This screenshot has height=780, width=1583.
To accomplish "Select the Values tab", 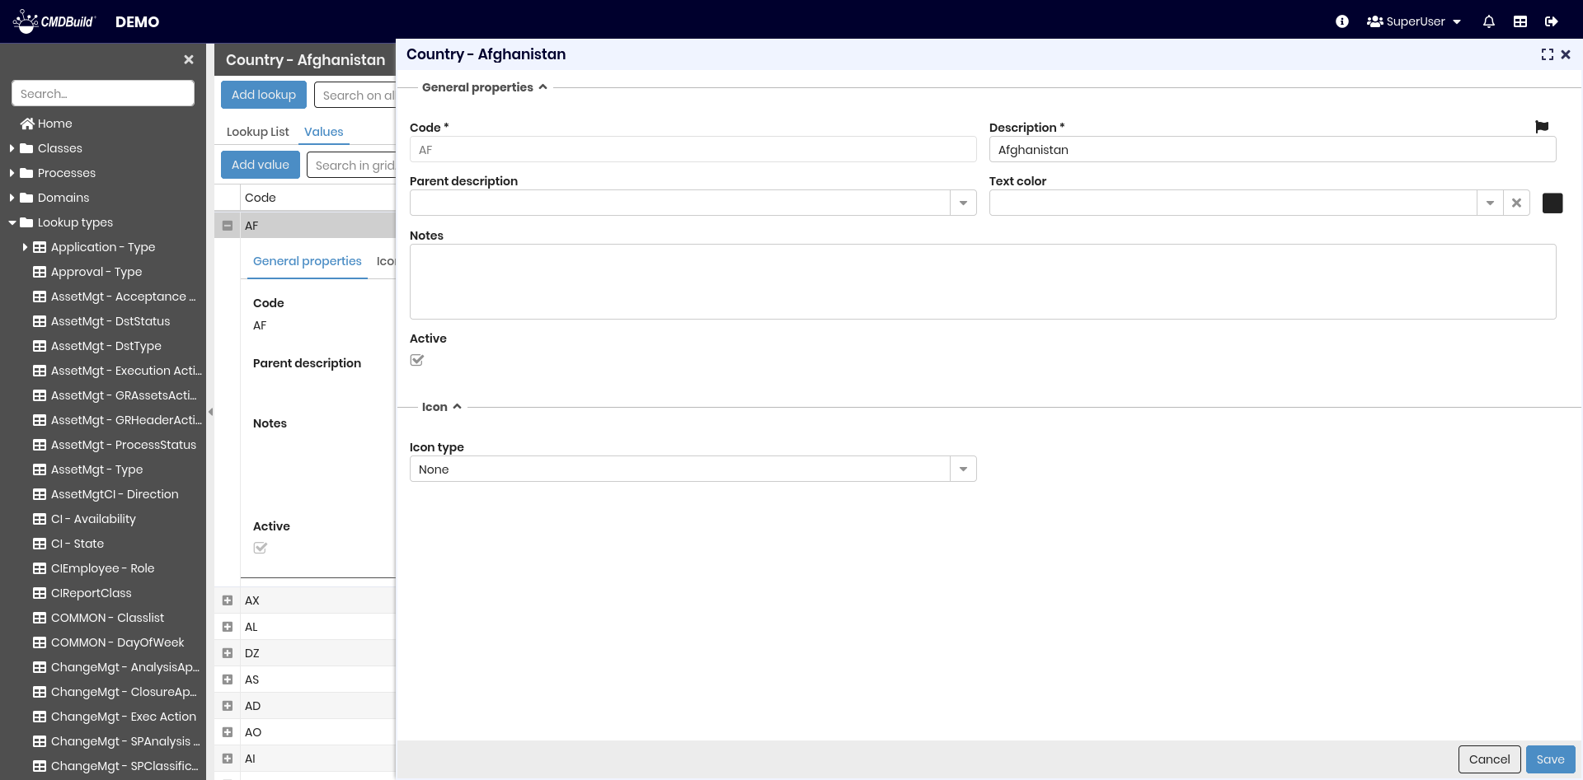I will [x=323, y=132].
